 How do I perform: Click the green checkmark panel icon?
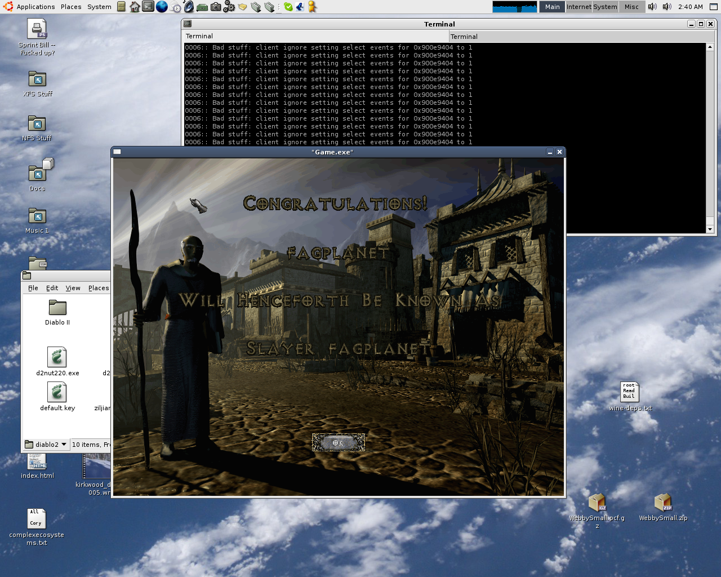(x=288, y=7)
